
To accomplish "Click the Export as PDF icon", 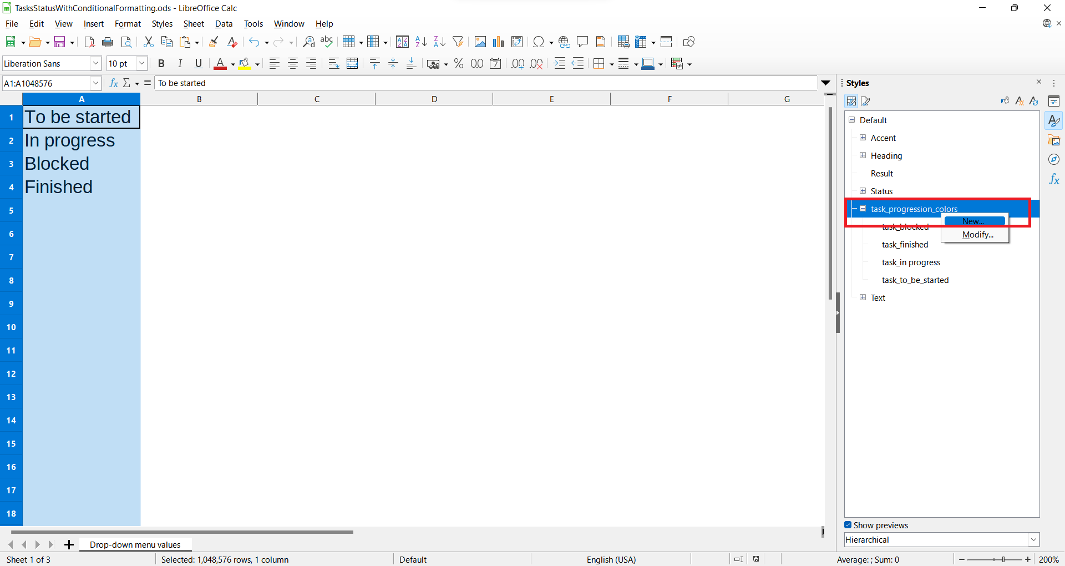I will [x=89, y=42].
